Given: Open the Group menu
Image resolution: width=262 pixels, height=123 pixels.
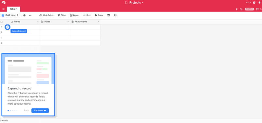Looking at the screenshot, I should pyautogui.click(x=75, y=15).
